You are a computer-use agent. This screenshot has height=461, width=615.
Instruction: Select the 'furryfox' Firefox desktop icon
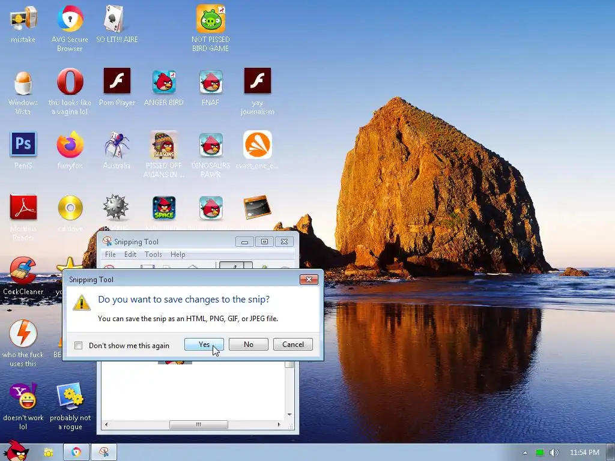(x=70, y=151)
